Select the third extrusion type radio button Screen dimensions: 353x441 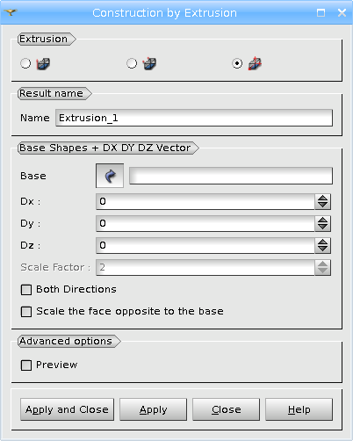click(237, 63)
